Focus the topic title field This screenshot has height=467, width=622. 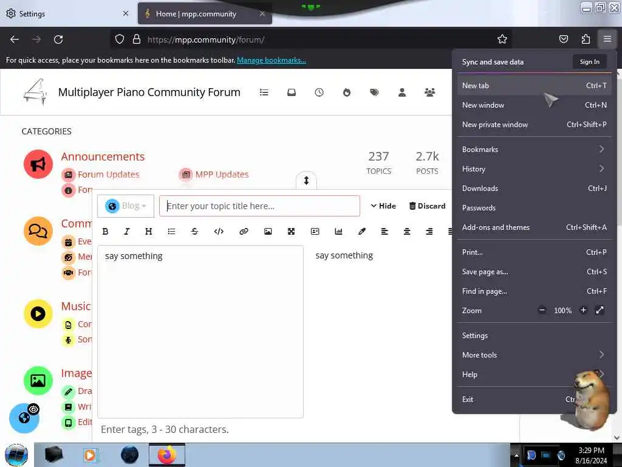(259, 206)
